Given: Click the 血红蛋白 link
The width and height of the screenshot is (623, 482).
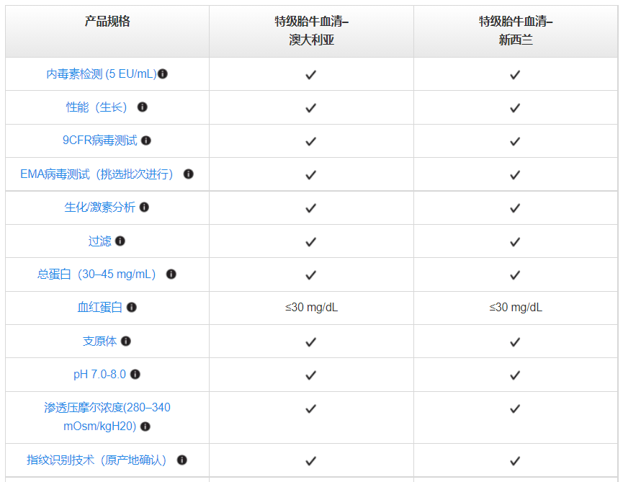Looking at the screenshot, I should coord(99,308).
